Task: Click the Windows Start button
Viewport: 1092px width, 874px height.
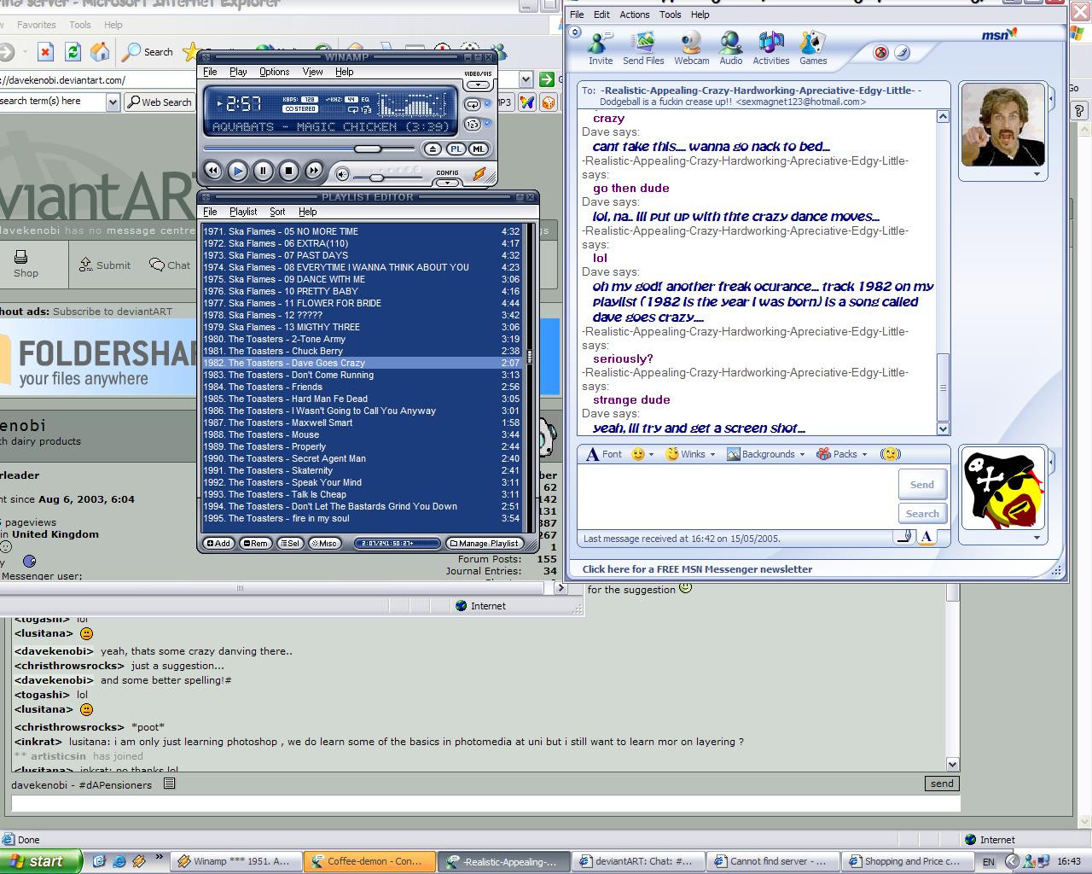Action: point(40,861)
